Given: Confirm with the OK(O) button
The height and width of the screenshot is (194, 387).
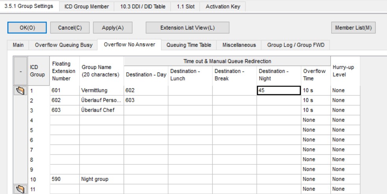Looking at the screenshot, I should click(x=27, y=28).
